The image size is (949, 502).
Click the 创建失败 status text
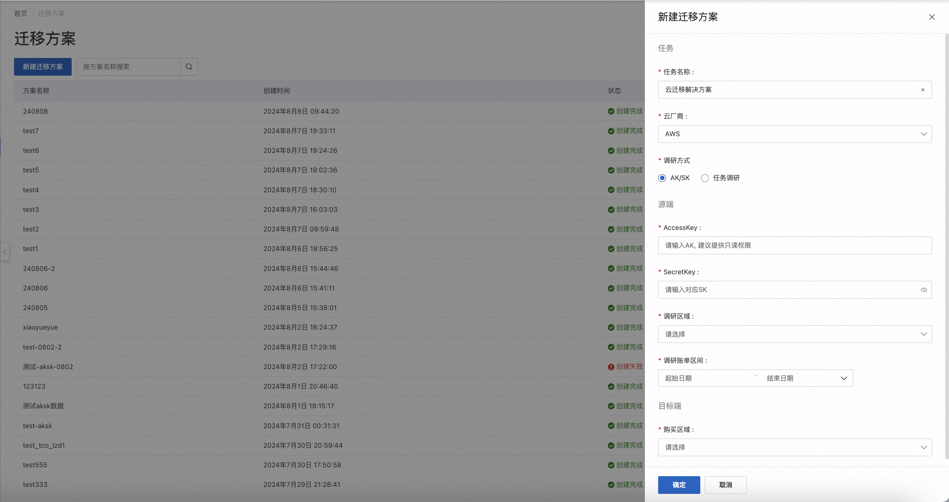(630, 367)
